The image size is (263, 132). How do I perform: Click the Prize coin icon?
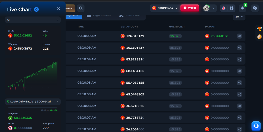pos(10,128)
